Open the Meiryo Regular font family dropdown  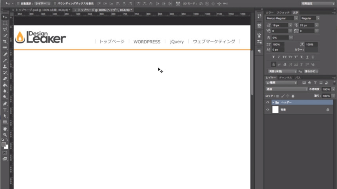(296, 18)
